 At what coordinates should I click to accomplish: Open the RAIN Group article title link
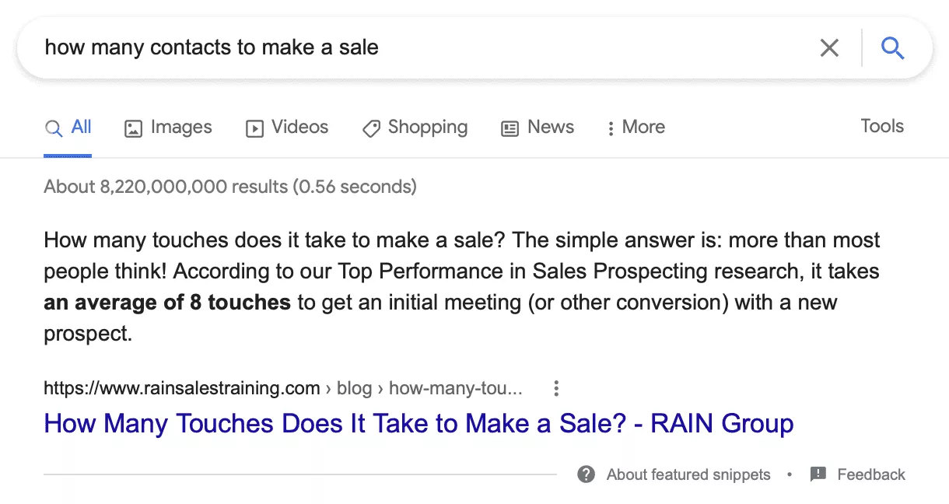(418, 424)
